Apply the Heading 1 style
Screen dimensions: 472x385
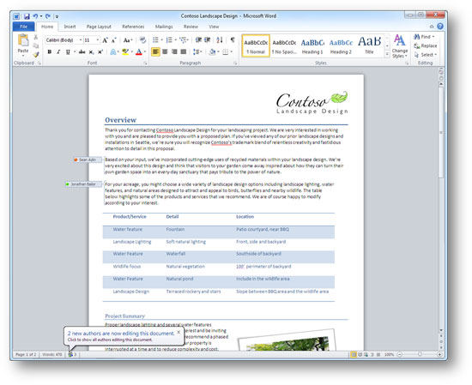tap(312, 46)
